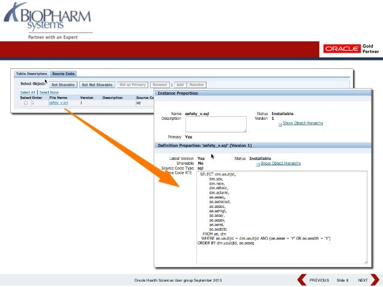Screen dimensions: 383x287
Task: Click the NEXT label
Action: tap(363, 280)
